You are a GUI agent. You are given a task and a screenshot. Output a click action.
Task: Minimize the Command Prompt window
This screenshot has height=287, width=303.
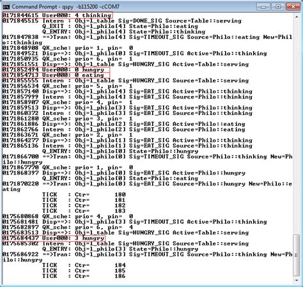tap(263, 6)
